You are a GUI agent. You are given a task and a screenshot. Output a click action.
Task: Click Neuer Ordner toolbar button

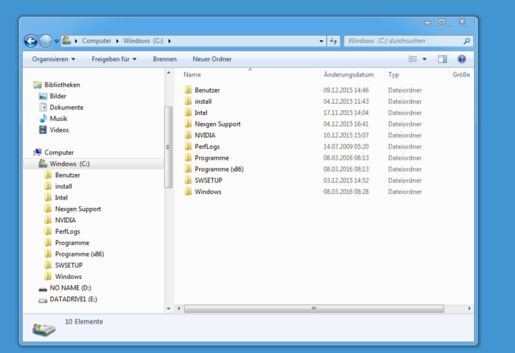coord(212,59)
